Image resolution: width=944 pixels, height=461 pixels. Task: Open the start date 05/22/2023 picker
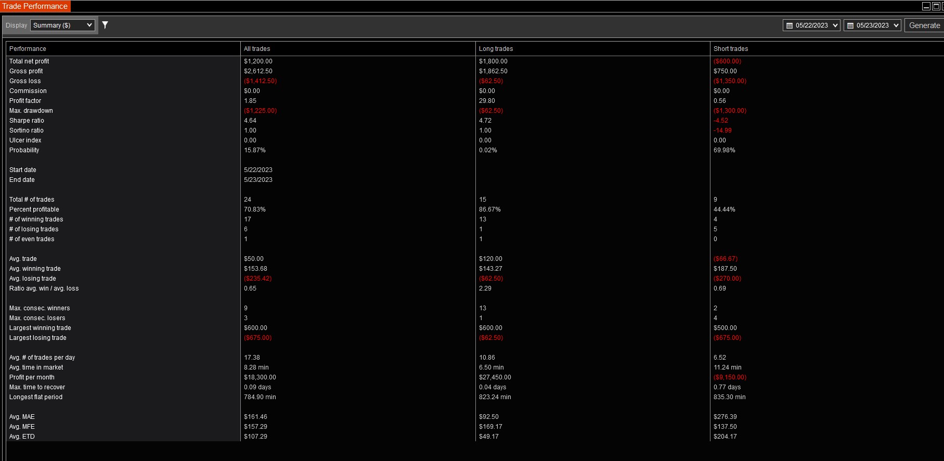click(x=811, y=25)
